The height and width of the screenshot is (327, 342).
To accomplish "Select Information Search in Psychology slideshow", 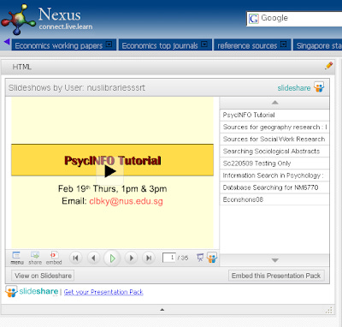I will tap(274, 175).
